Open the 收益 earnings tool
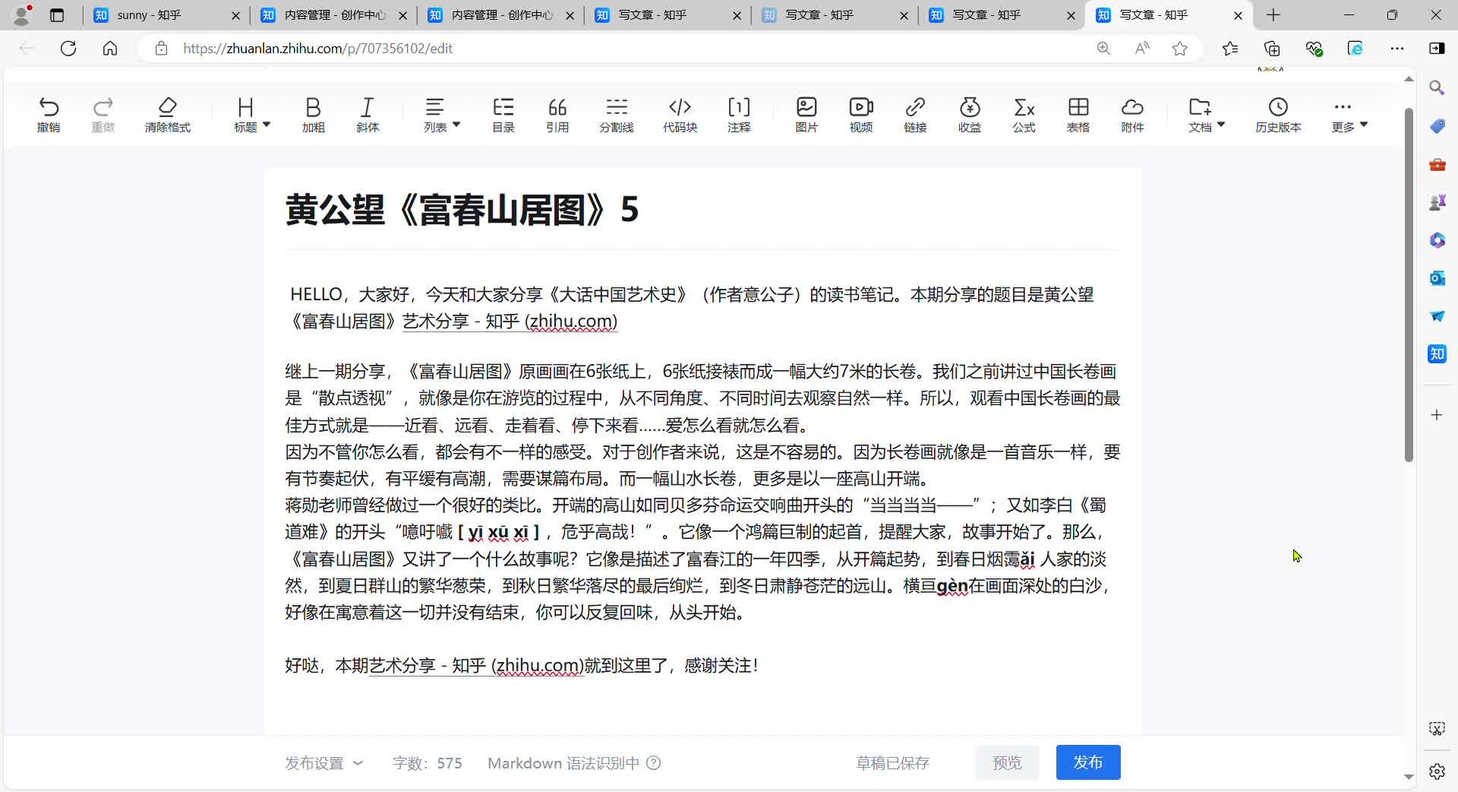 [969, 115]
